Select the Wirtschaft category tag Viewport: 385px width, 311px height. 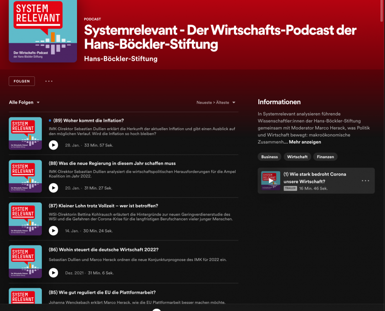point(298,157)
